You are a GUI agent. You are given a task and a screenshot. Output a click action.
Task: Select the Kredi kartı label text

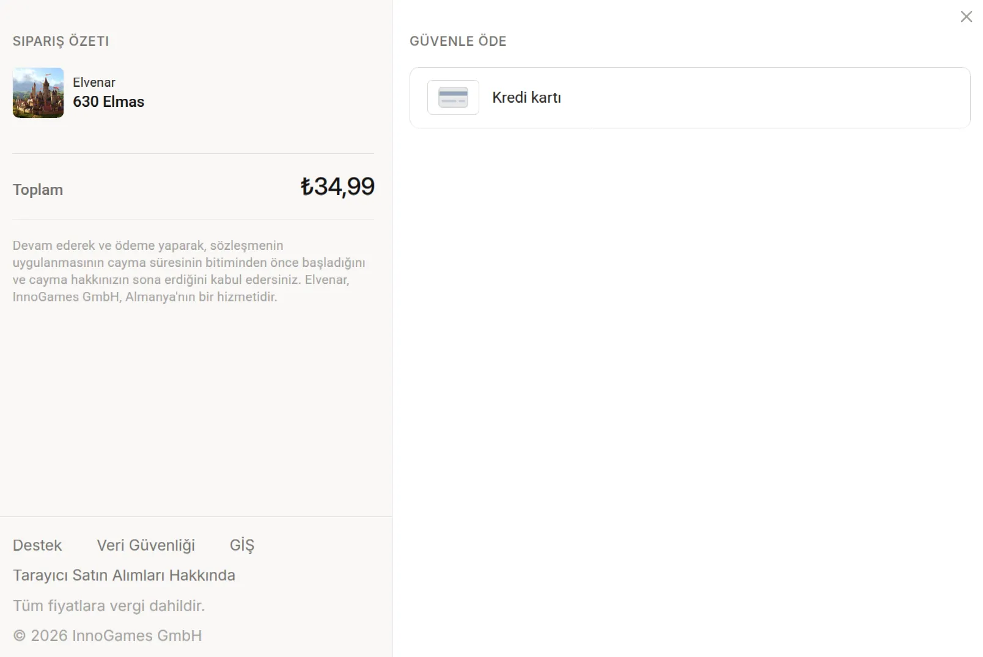click(526, 97)
